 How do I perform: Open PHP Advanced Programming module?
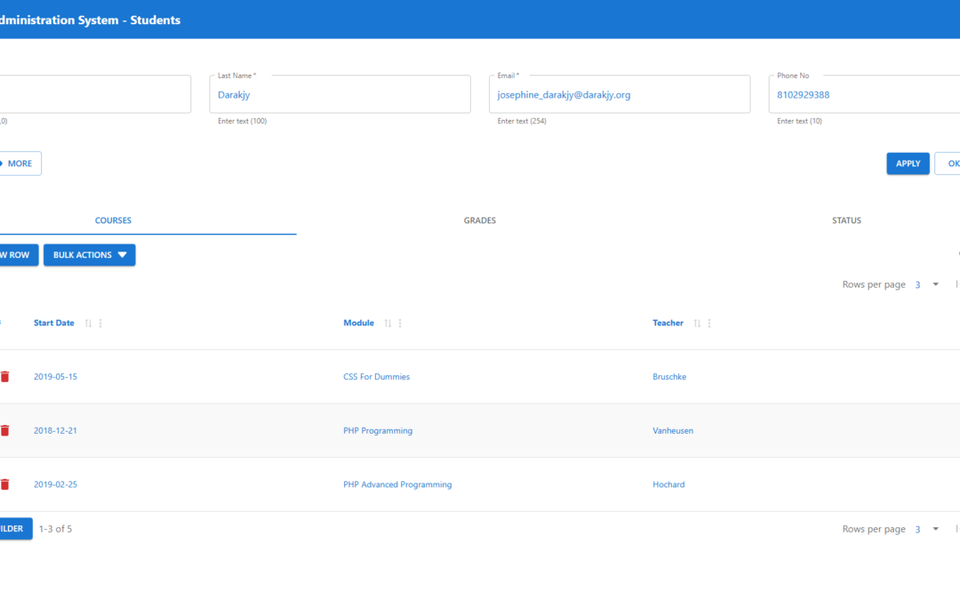coord(396,485)
